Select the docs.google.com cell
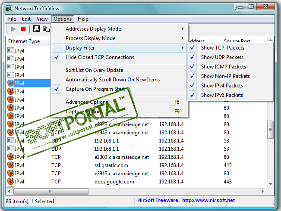The height and width of the screenshot is (211, 281). pyautogui.click(x=114, y=182)
